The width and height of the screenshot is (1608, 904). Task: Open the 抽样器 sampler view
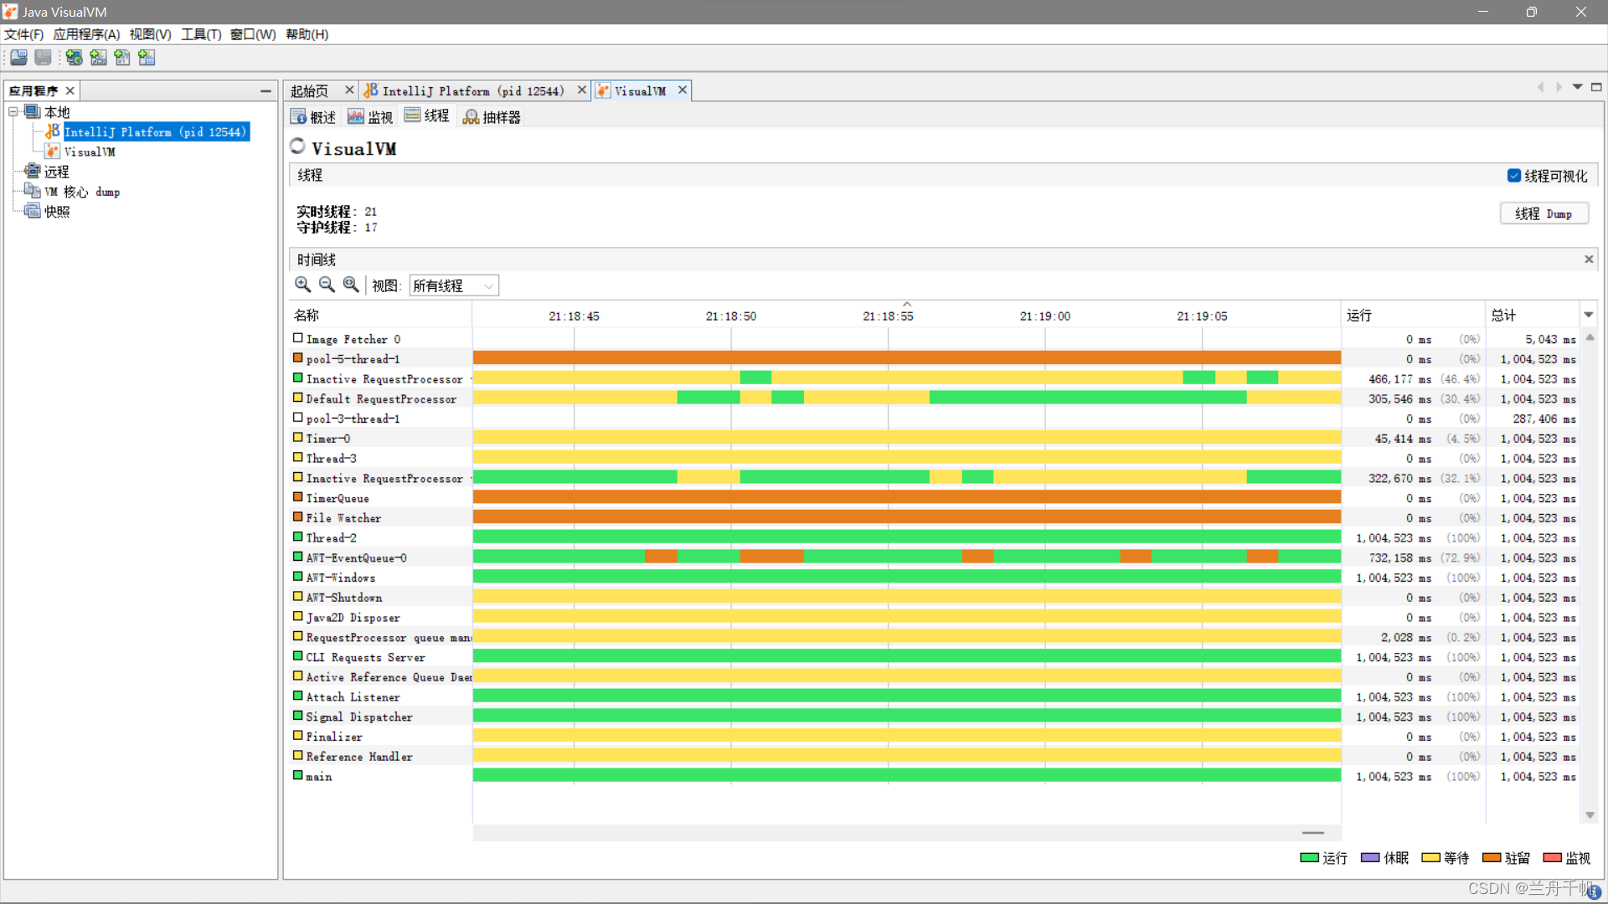click(x=492, y=117)
